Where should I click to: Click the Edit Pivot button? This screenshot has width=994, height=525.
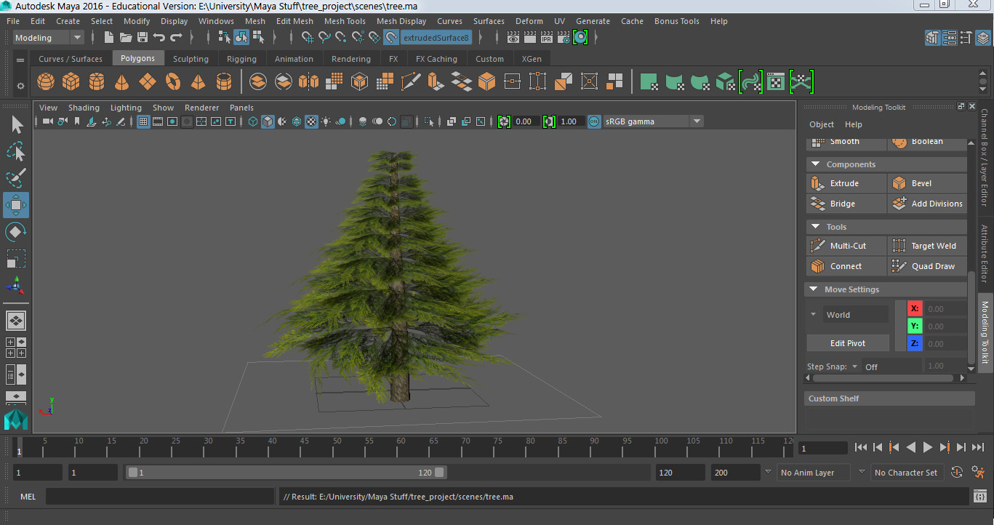coord(848,342)
